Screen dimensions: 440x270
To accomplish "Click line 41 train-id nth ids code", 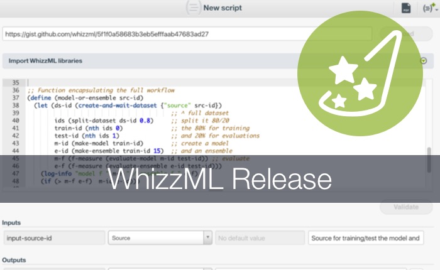I will pyautogui.click(x=89, y=128).
